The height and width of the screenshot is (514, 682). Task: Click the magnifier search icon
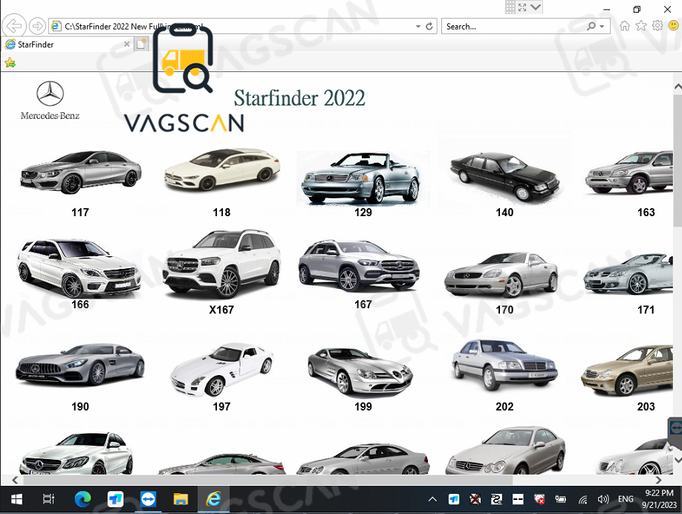[x=591, y=27]
